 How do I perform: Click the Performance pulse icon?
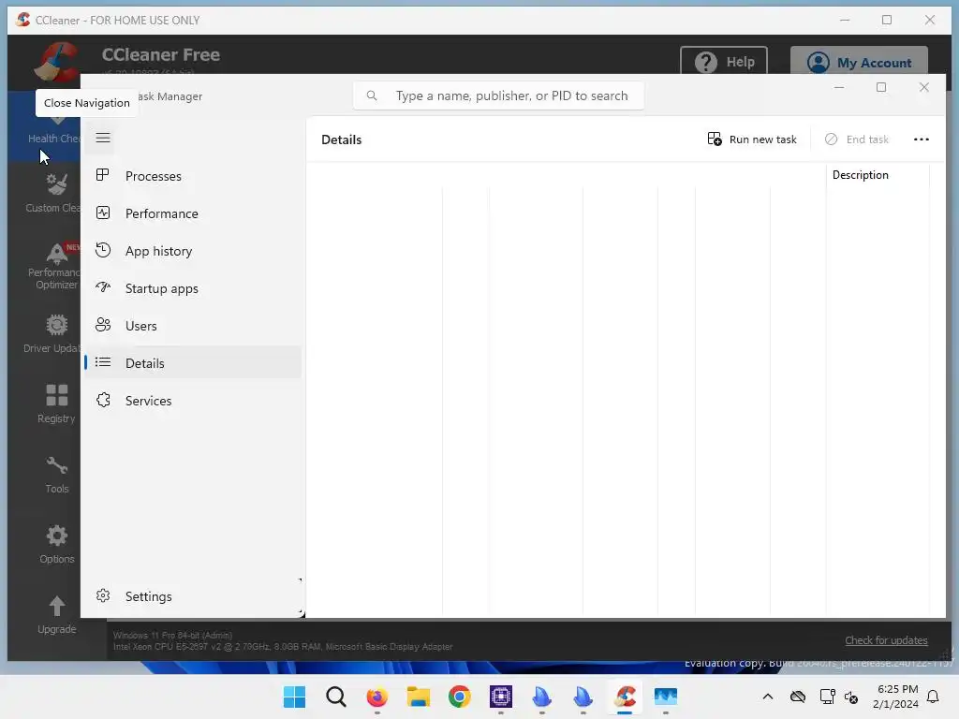pos(103,213)
